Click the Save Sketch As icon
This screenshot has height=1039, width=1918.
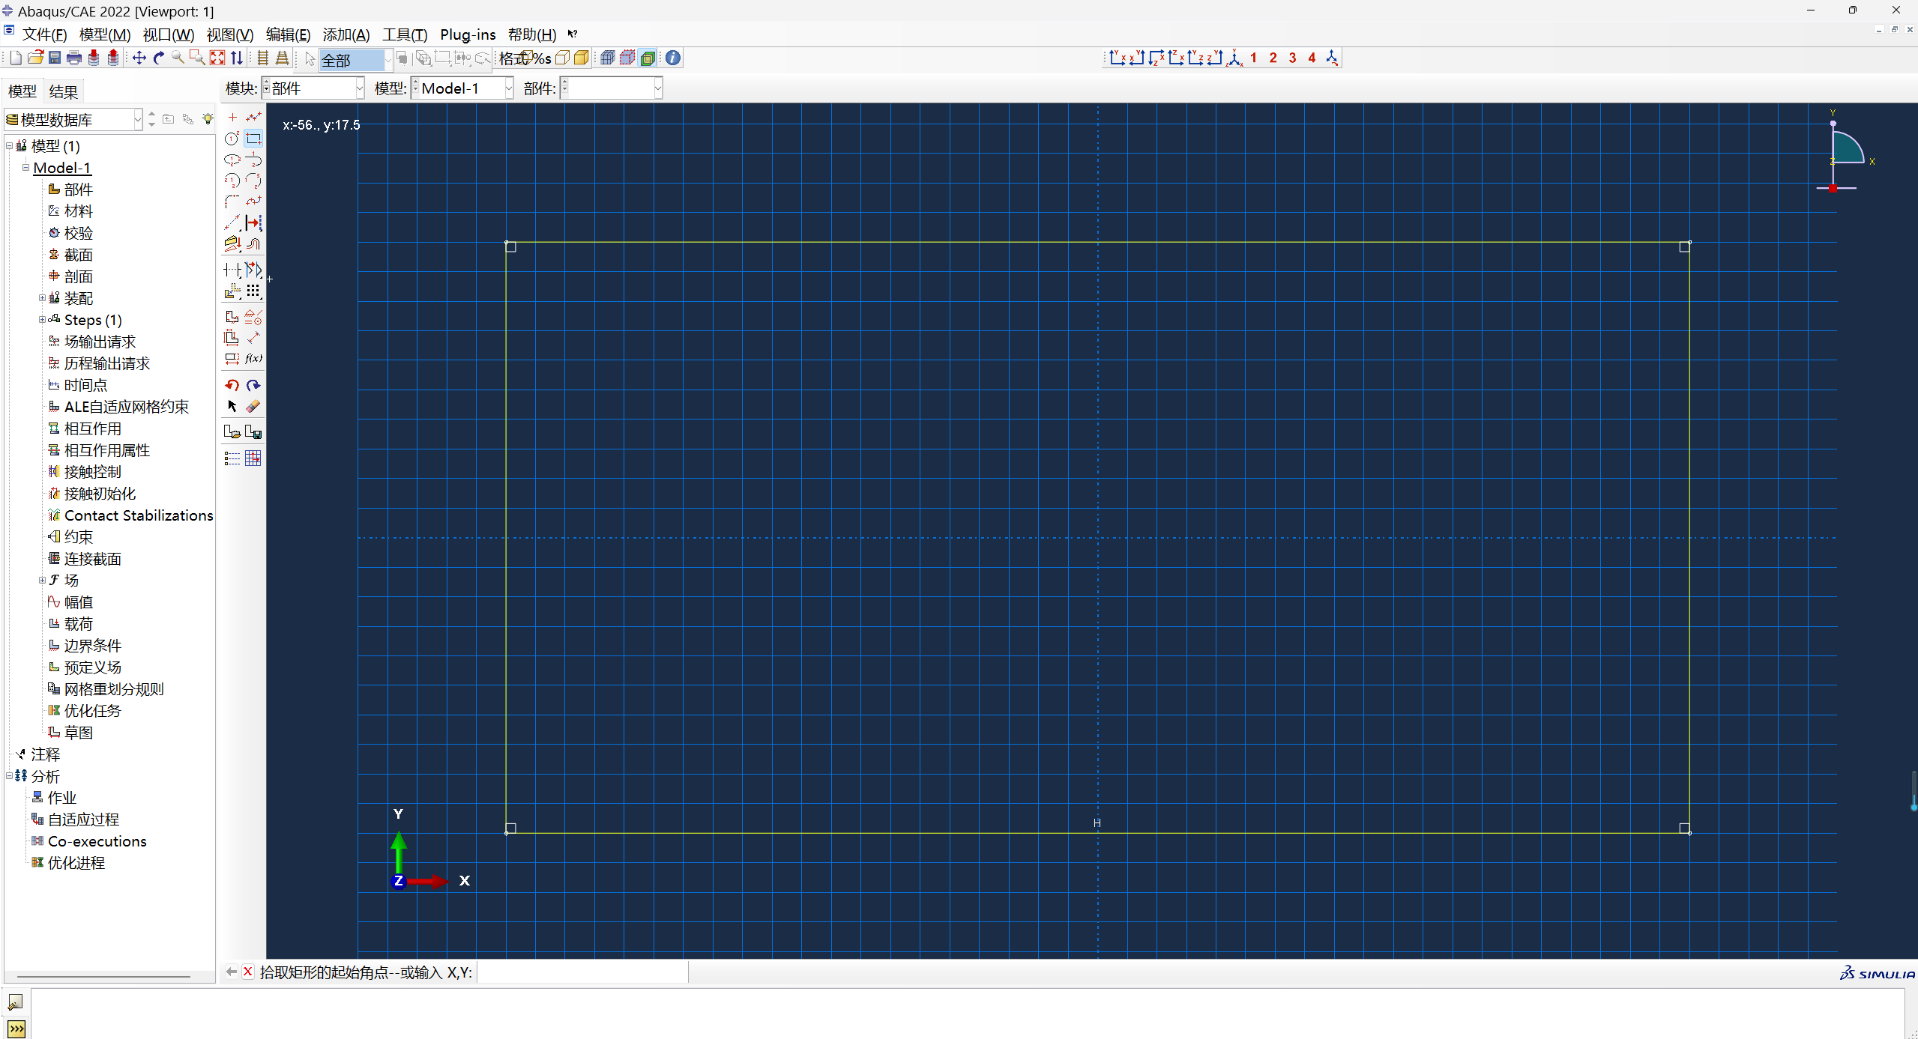[x=254, y=432]
